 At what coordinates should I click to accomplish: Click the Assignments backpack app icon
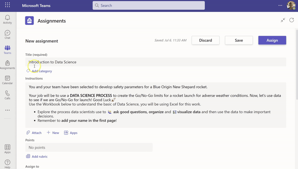click(29, 21)
